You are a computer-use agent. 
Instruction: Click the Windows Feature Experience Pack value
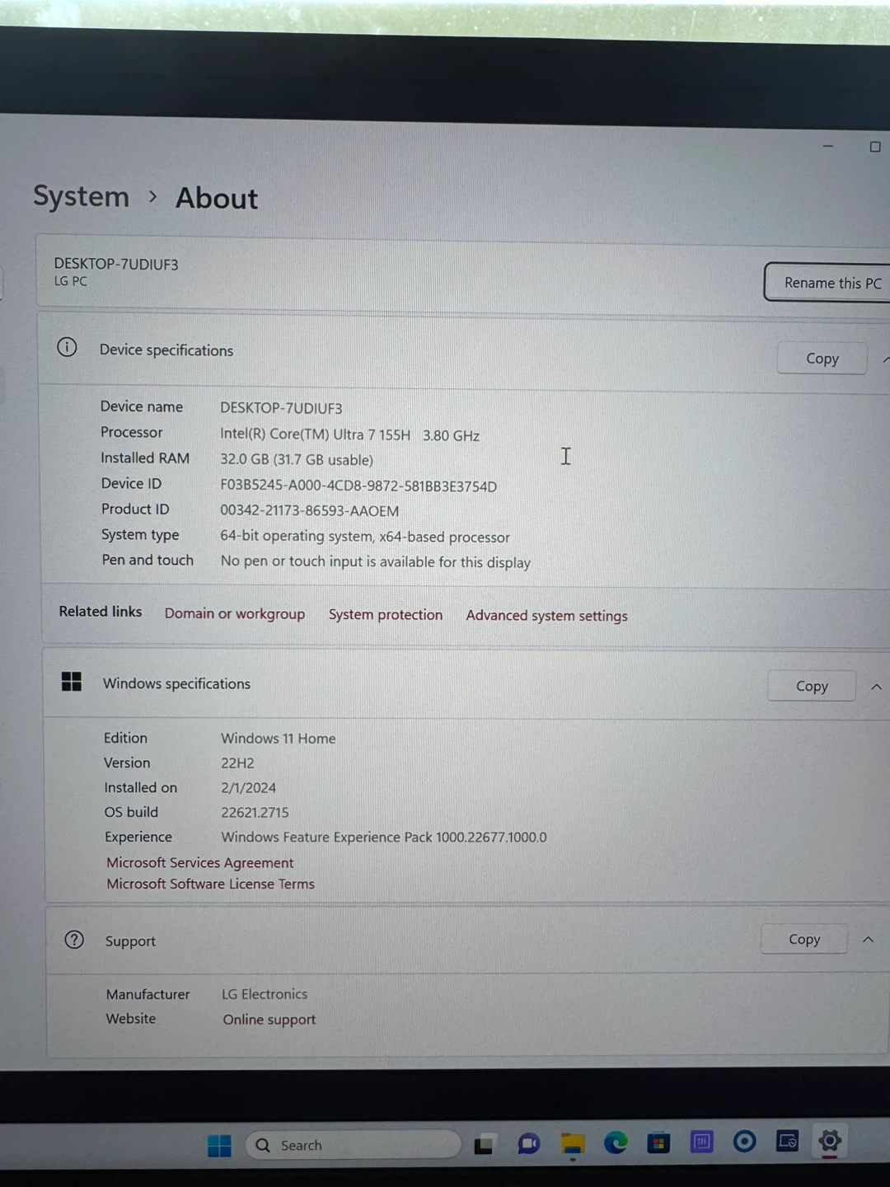[x=384, y=837]
